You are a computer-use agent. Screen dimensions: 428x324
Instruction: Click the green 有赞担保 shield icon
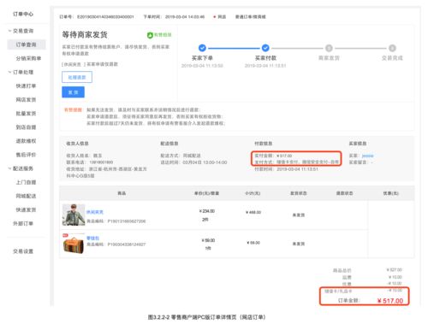[150, 35]
